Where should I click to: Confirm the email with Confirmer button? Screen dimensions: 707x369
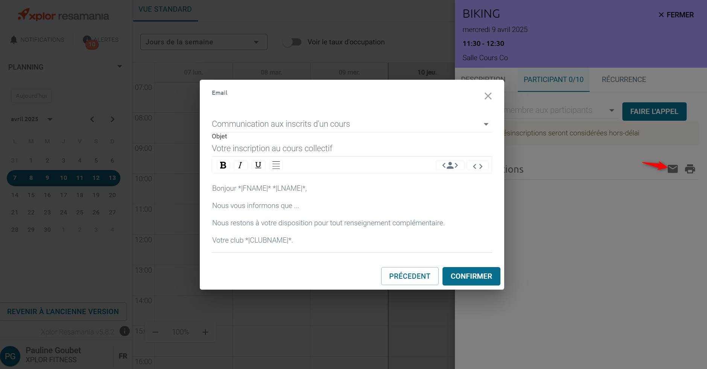click(471, 276)
